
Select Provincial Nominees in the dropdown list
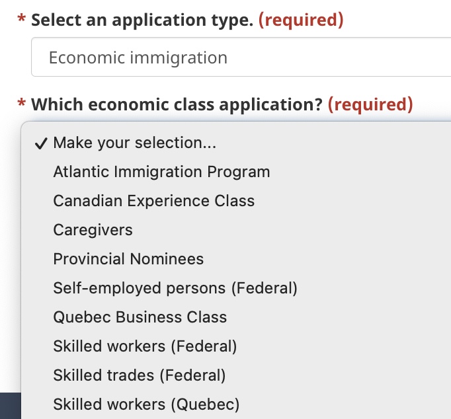[128, 259]
